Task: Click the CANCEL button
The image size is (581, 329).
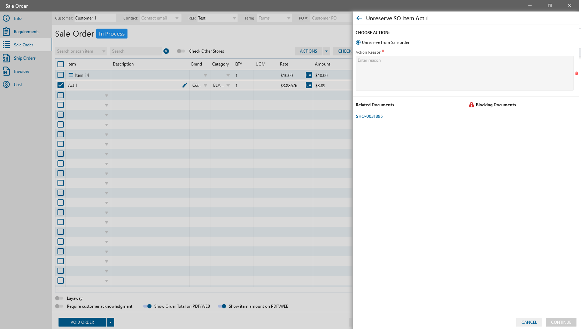Action: 529,322
